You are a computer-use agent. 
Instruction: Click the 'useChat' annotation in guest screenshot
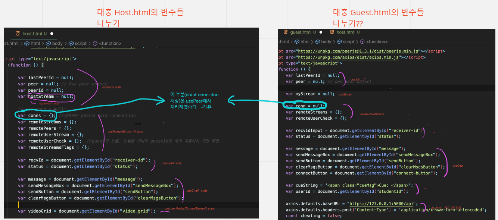(x=458, y=166)
